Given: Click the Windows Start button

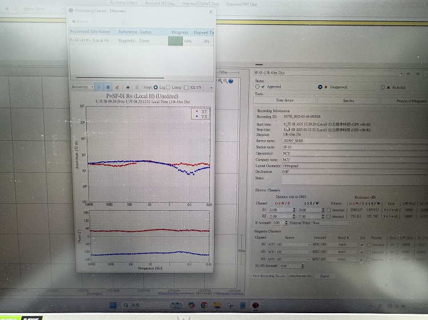Looking at the screenshot, I should [x=114, y=305].
